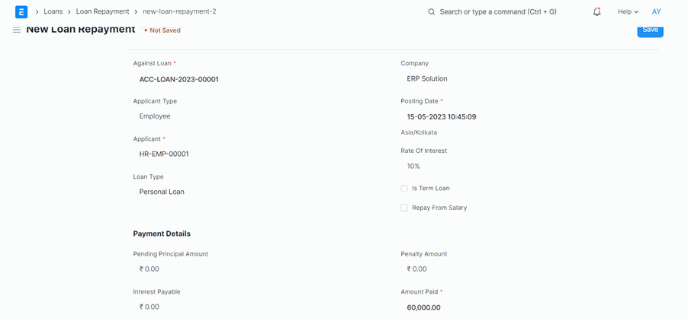Viewport: 688px width, 321px height.
Task: Expand the Help dropdown
Action: pyautogui.click(x=628, y=12)
